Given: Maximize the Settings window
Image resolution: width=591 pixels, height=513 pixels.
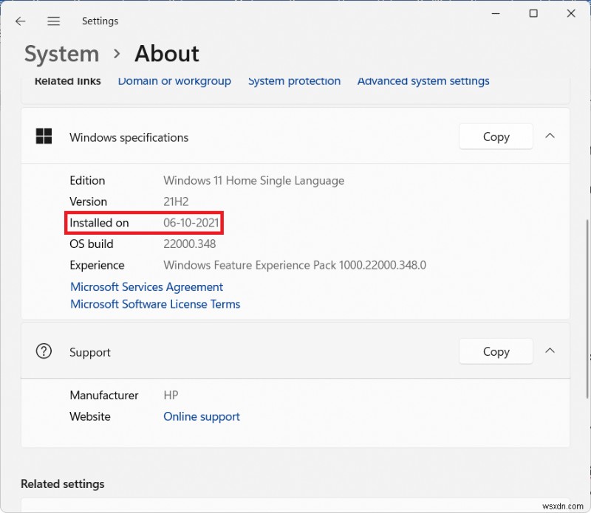Looking at the screenshot, I should click(533, 13).
